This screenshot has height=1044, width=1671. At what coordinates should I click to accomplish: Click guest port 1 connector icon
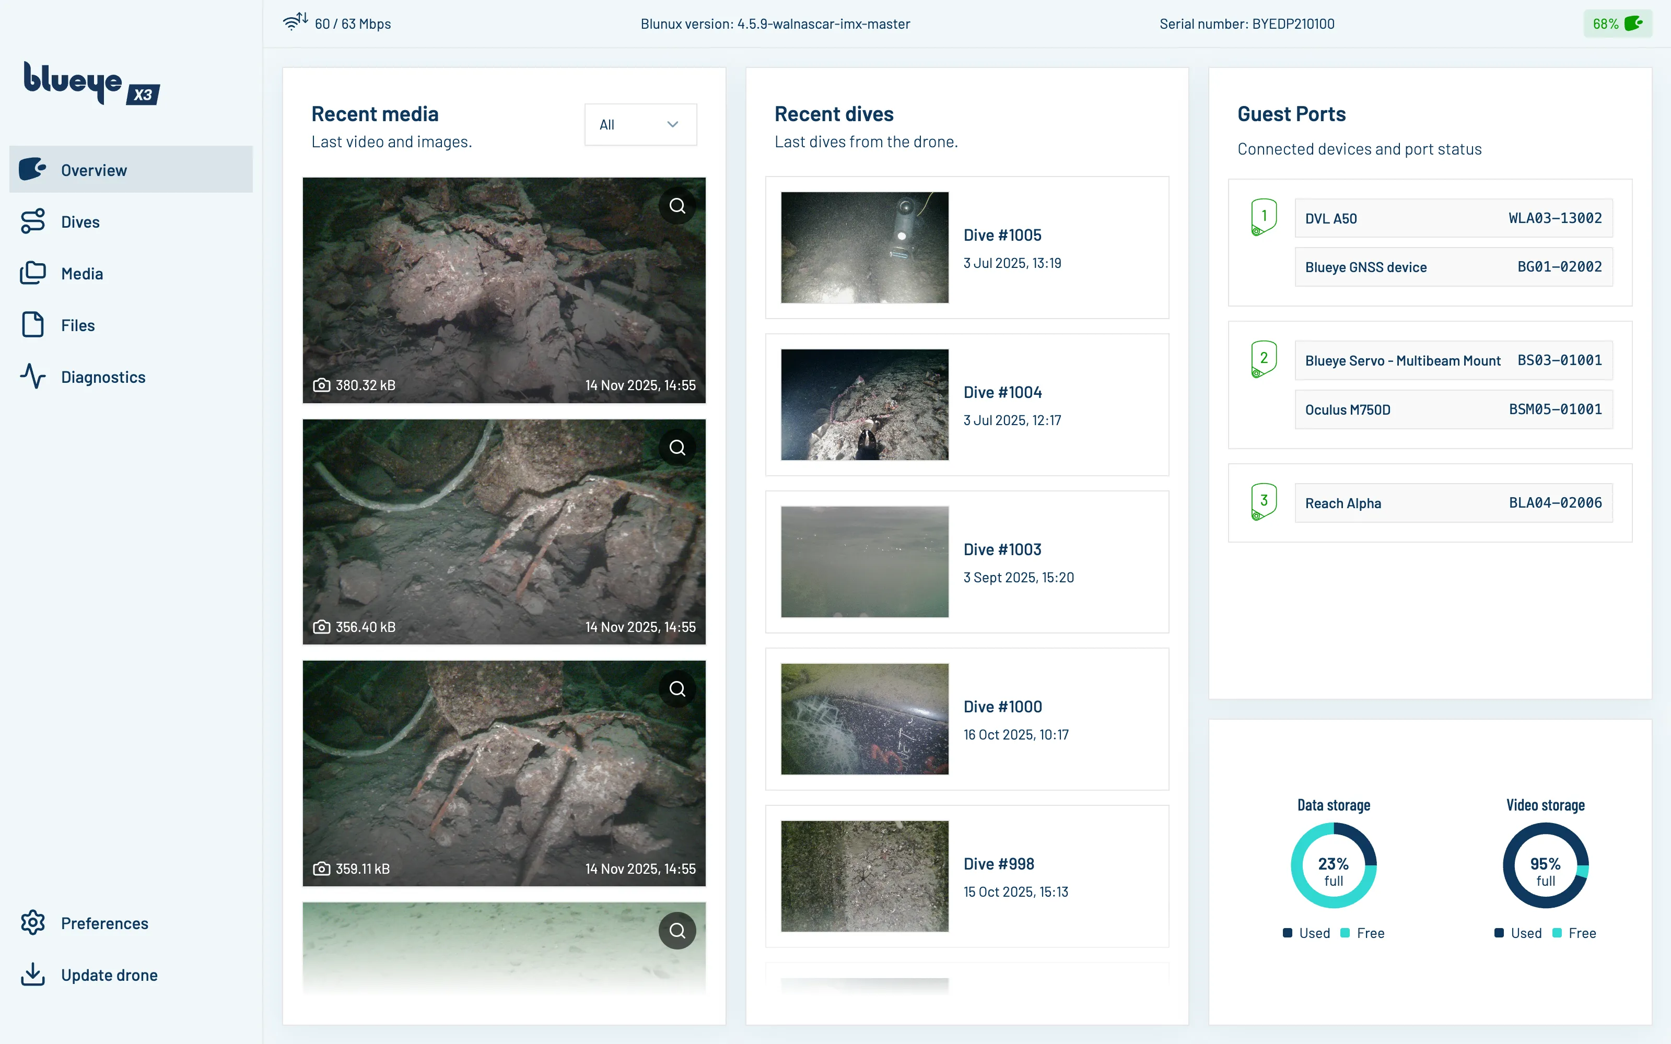(1264, 217)
